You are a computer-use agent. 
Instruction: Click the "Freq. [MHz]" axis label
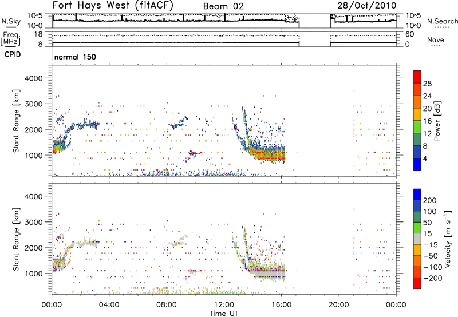[x=10, y=39]
